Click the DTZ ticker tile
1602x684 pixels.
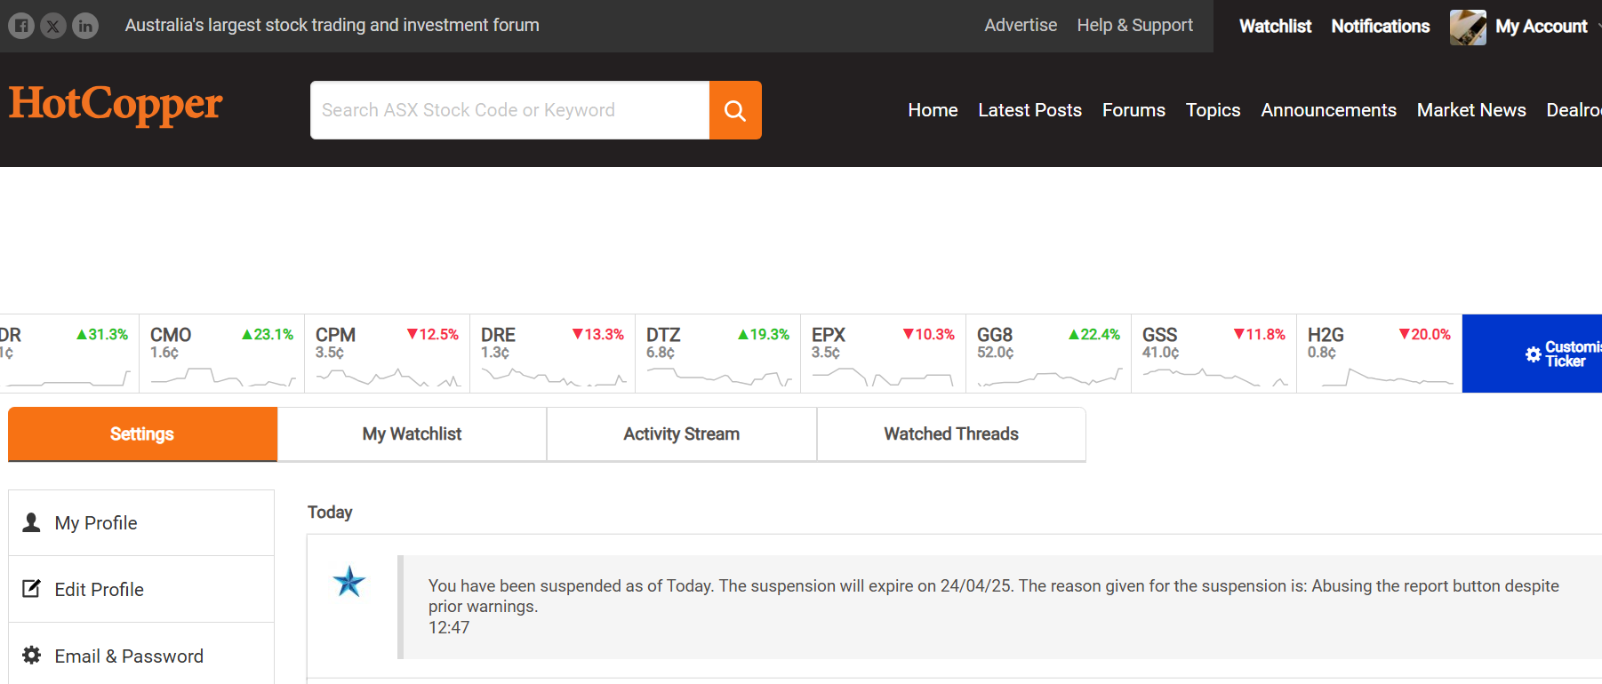point(717,354)
